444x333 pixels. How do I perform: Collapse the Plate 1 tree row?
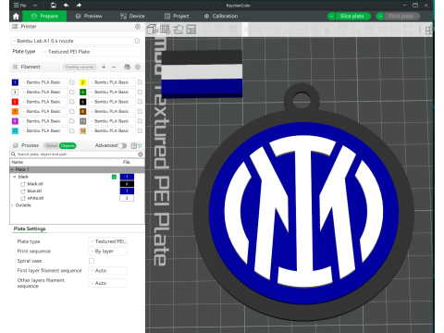click(x=13, y=169)
